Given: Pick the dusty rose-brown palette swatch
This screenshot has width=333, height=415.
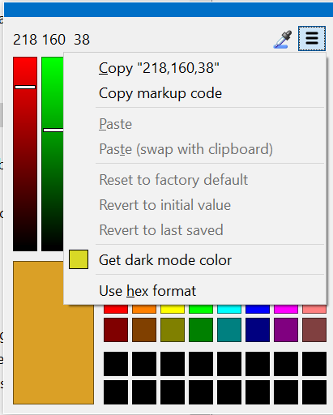Looking at the screenshot, I should [314, 330].
